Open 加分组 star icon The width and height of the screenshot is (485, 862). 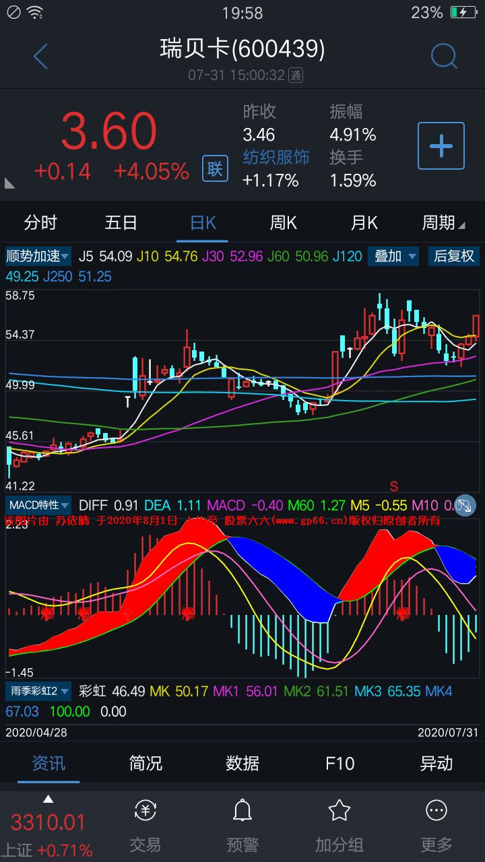(339, 826)
